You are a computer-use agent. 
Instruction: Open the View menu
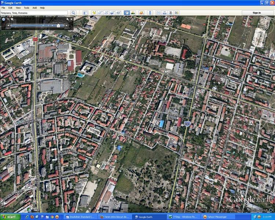[18, 8]
